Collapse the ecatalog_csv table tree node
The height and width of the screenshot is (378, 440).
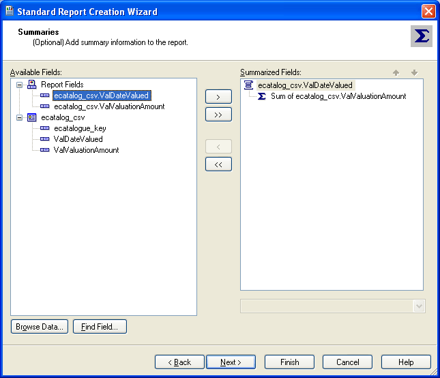click(19, 117)
